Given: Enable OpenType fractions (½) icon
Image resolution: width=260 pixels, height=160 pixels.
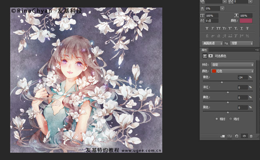Looking at the screenshot, I should coord(247,36).
